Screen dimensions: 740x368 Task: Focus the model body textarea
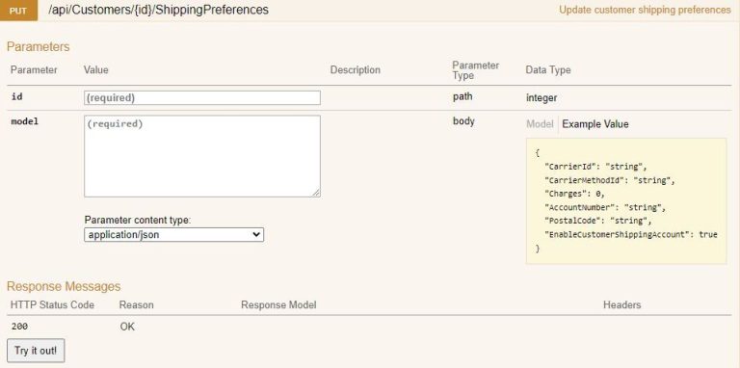click(202, 156)
